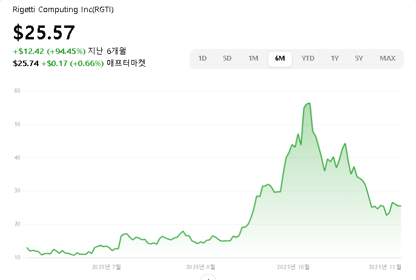Click the $25.74 after-market price
The width and height of the screenshot is (416, 280).
(x=25, y=64)
